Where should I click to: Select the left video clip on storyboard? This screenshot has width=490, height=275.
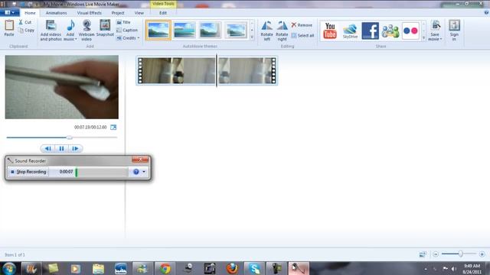pyautogui.click(x=176, y=70)
